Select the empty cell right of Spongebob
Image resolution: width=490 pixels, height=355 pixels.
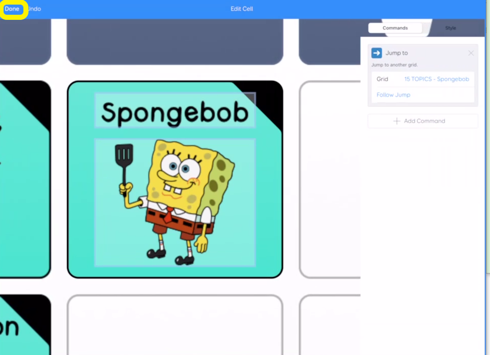pyautogui.click(x=330, y=179)
